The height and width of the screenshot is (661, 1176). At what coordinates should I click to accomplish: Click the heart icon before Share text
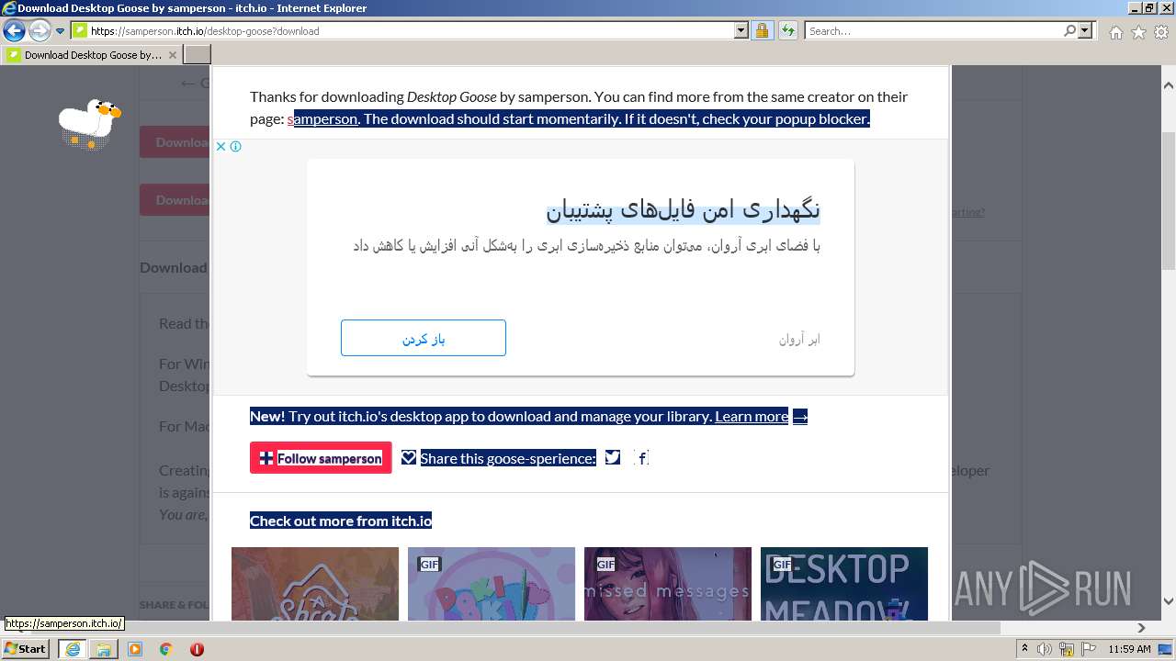[409, 457]
